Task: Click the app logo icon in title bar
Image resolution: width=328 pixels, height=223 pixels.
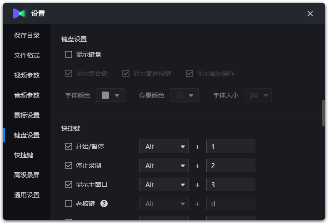Action: pos(19,14)
